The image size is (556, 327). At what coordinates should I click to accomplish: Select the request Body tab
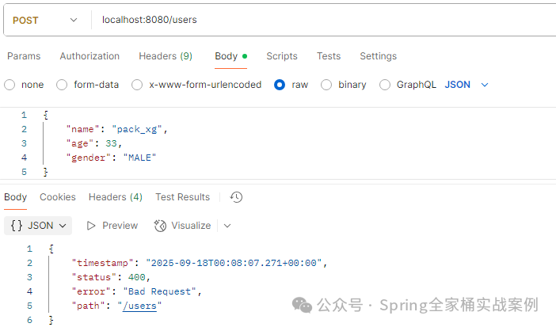pyautogui.click(x=230, y=56)
